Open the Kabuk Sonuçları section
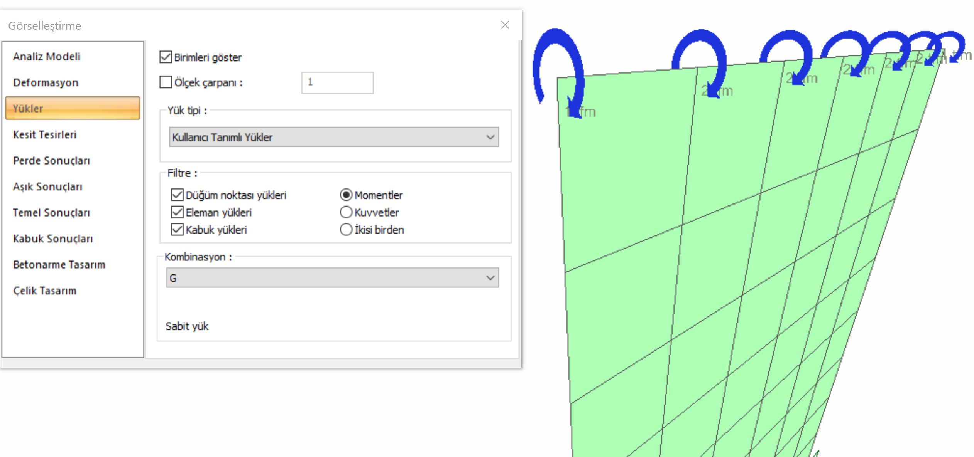Screen dimensions: 974x457 pyautogui.click(x=53, y=239)
